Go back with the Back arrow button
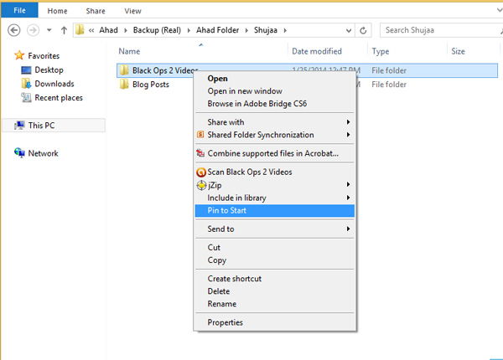 (x=13, y=30)
